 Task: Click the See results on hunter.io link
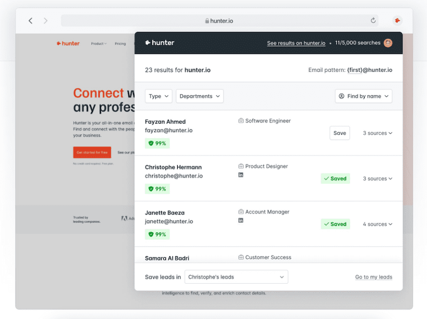pyautogui.click(x=296, y=43)
